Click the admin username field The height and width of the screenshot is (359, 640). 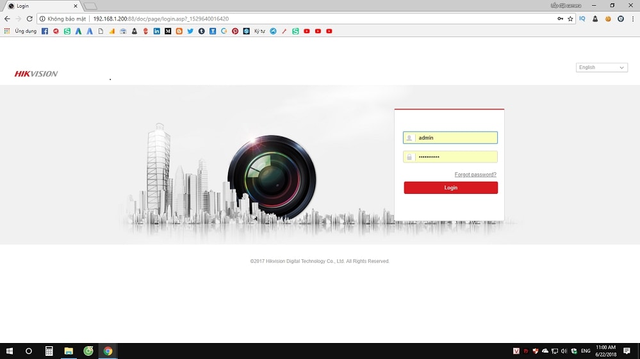450,138
